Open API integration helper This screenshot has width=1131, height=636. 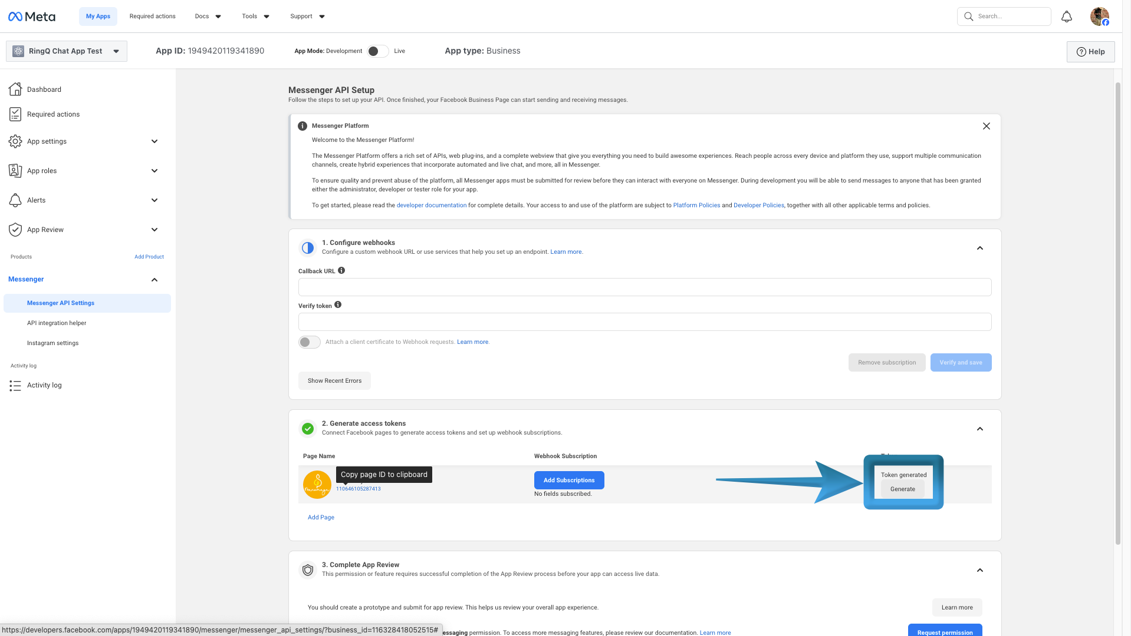57,323
